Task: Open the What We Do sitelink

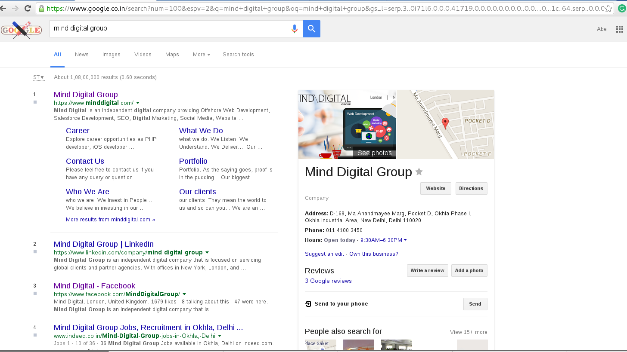Action: click(x=201, y=131)
